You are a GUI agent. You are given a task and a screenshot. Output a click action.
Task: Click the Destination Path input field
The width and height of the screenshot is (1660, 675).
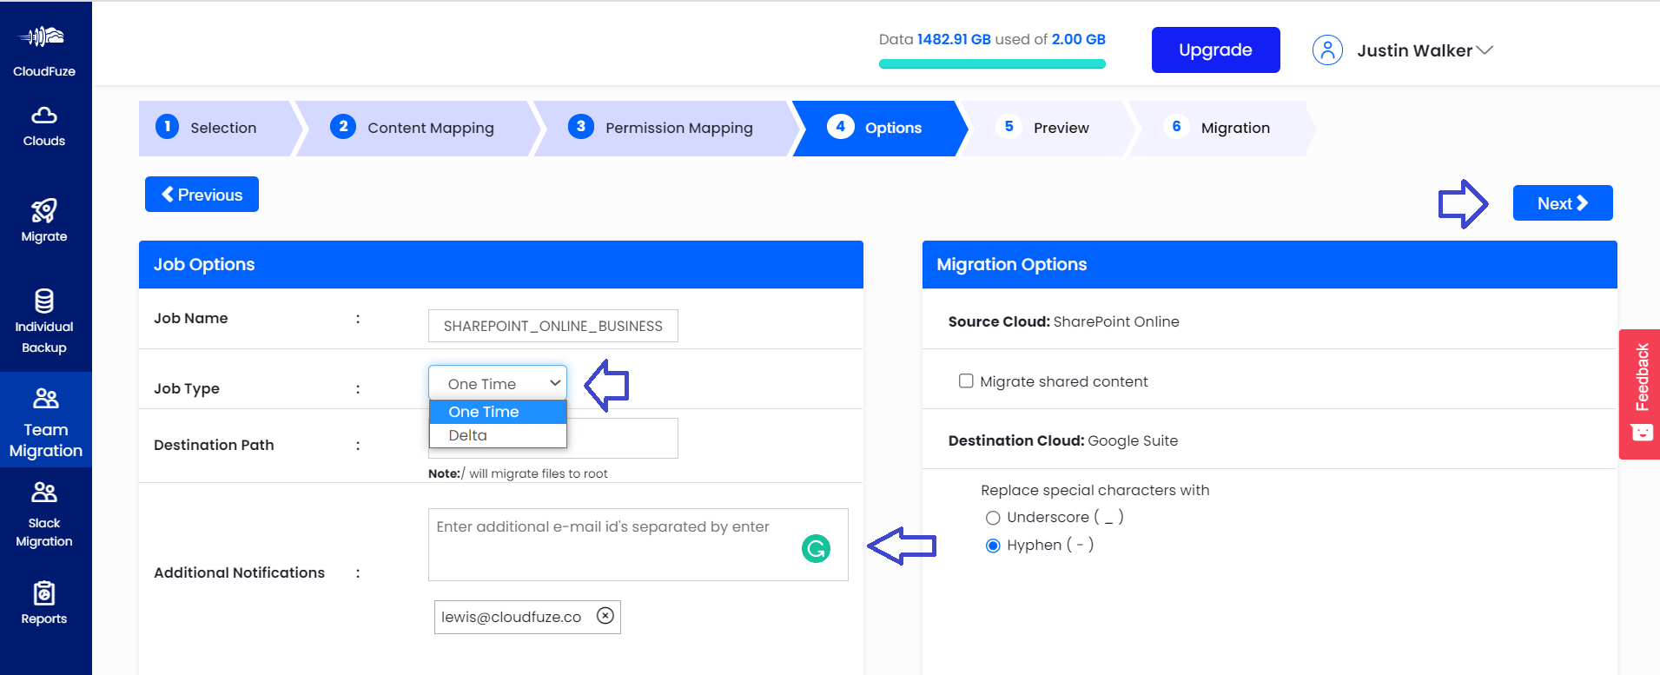[552, 439]
